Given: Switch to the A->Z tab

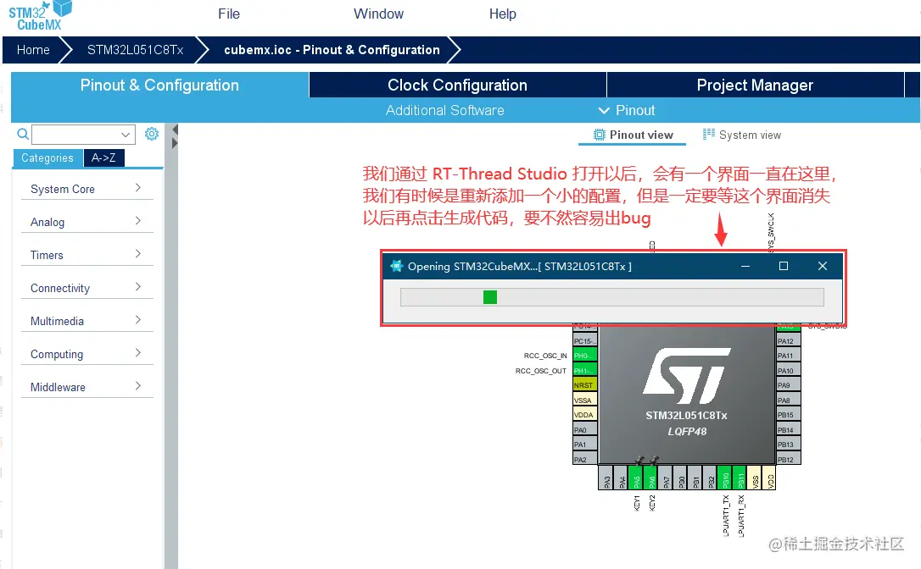Looking at the screenshot, I should coord(104,157).
